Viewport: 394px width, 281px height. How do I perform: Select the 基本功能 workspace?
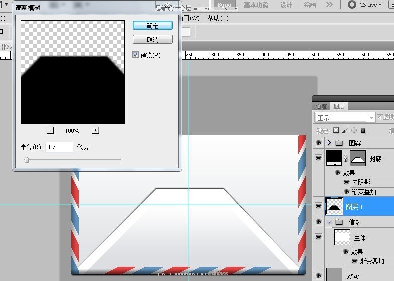tap(256, 5)
